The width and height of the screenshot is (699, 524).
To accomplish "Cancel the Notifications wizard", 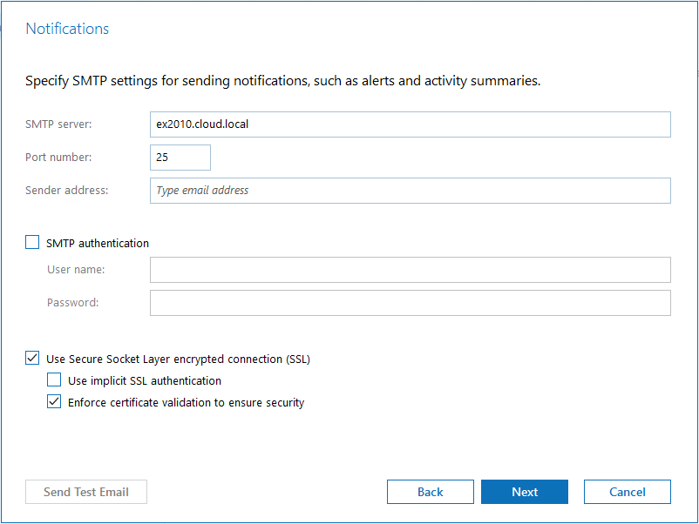I will pos(628,492).
